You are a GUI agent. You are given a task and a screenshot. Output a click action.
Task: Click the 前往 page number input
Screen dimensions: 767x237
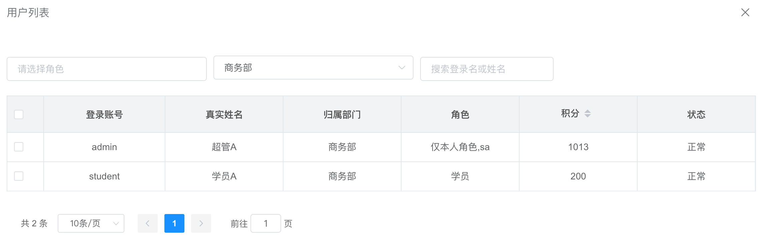click(266, 223)
